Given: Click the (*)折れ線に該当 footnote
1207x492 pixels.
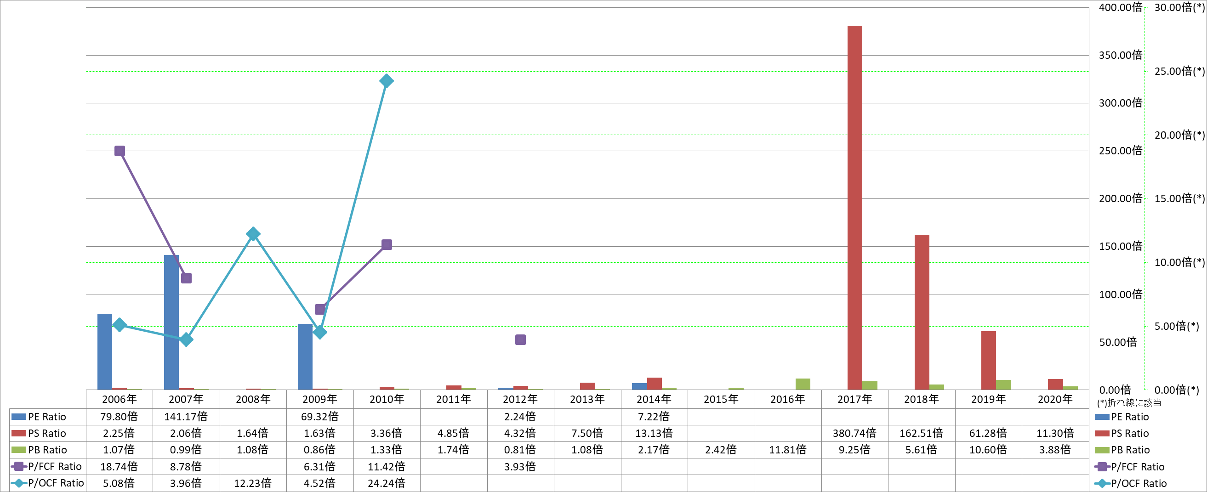Looking at the screenshot, I should [1129, 402].
